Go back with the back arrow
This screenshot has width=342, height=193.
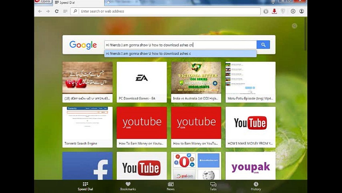pos(40,11)
